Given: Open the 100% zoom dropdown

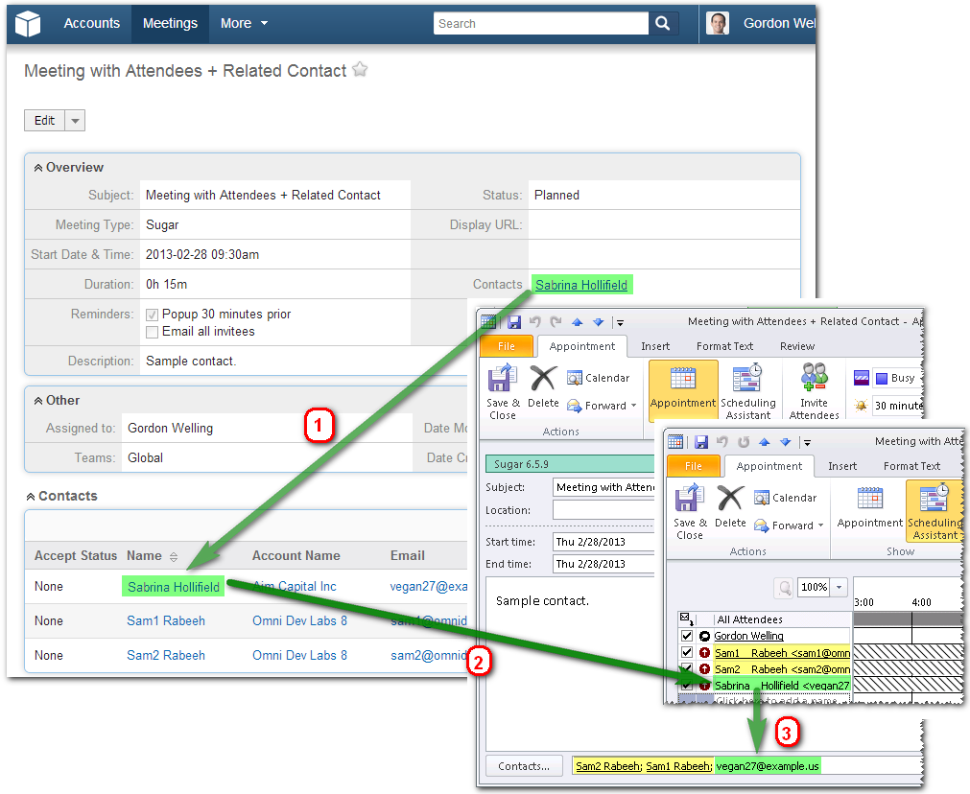Looking at the screenshot, I should (839, 588).
